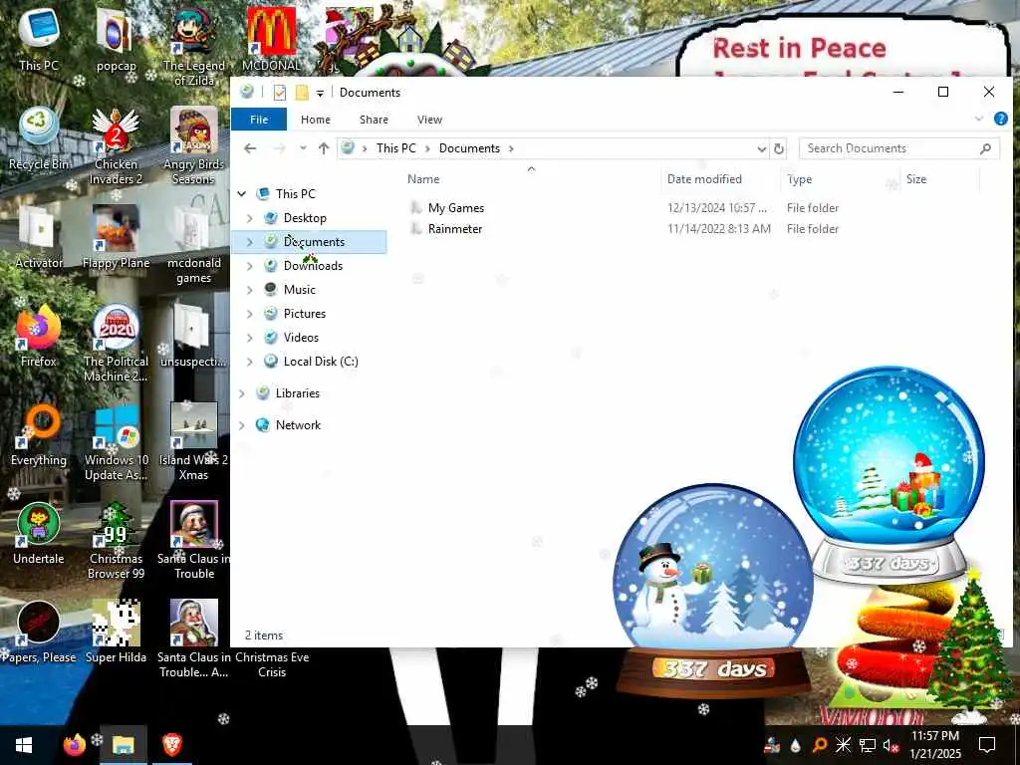Image resolution: width=1020 pixels, height=765 pixels.
Task: Open Customize Quick Access Toolbar dropdown
Action: click(320, 94)
